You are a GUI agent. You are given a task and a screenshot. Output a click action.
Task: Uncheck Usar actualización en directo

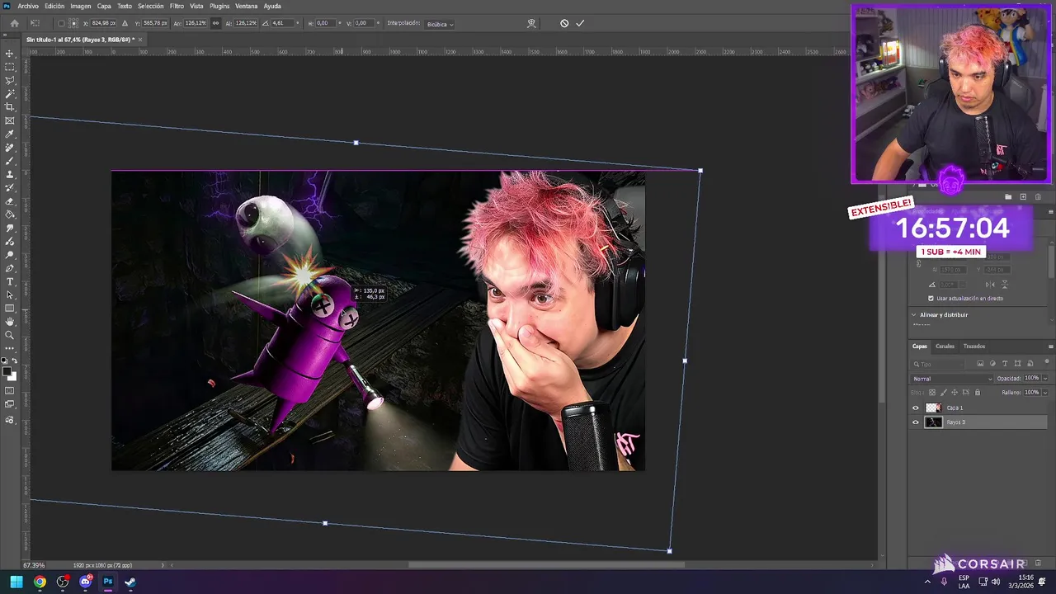[931, 299]
